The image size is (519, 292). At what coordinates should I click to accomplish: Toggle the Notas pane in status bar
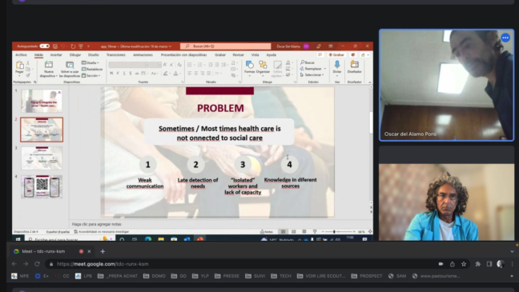[x=267, y=232]
